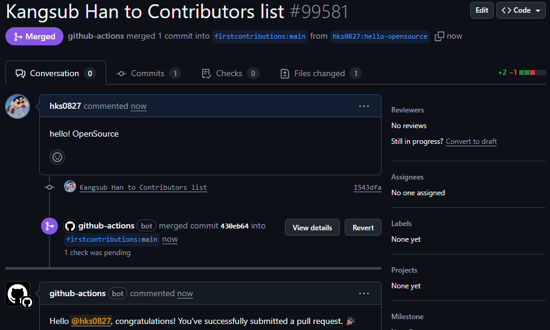
Task: Switch to the Files changed tab
Action: (x=321, y=73)
